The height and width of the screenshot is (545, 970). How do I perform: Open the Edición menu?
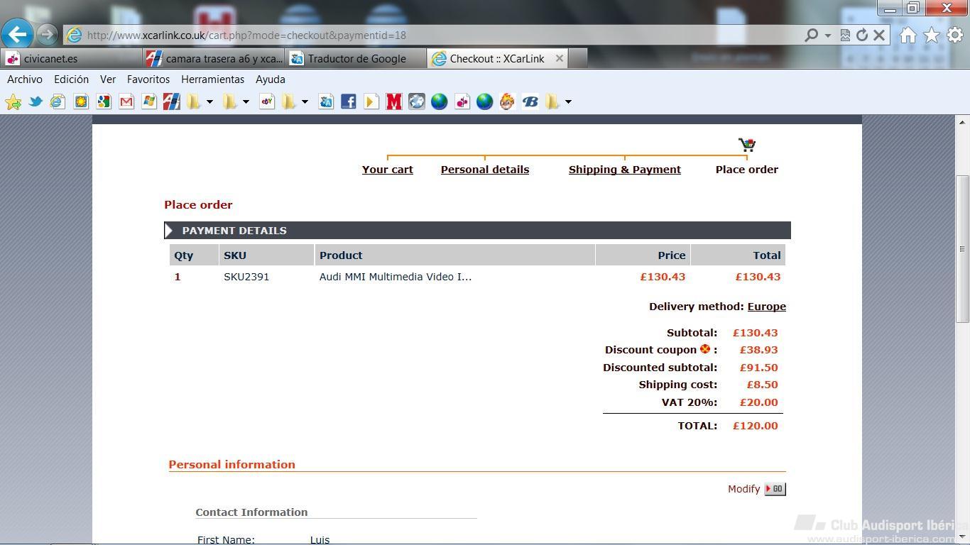(72, 79)
